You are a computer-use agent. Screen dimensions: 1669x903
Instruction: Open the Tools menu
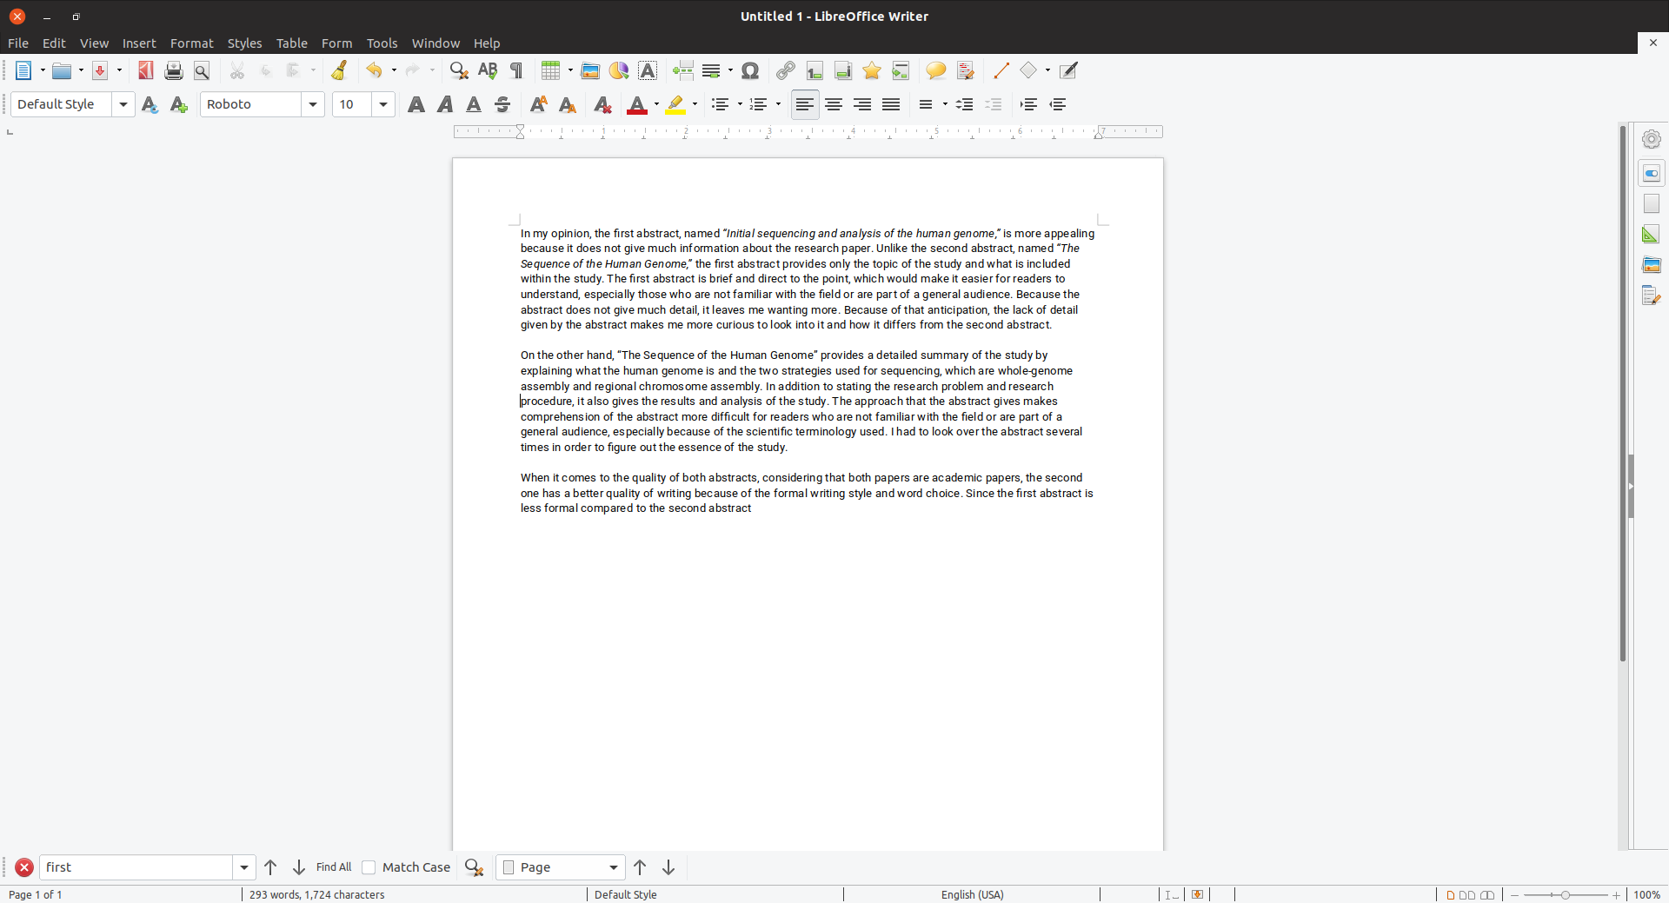[382, 43]
